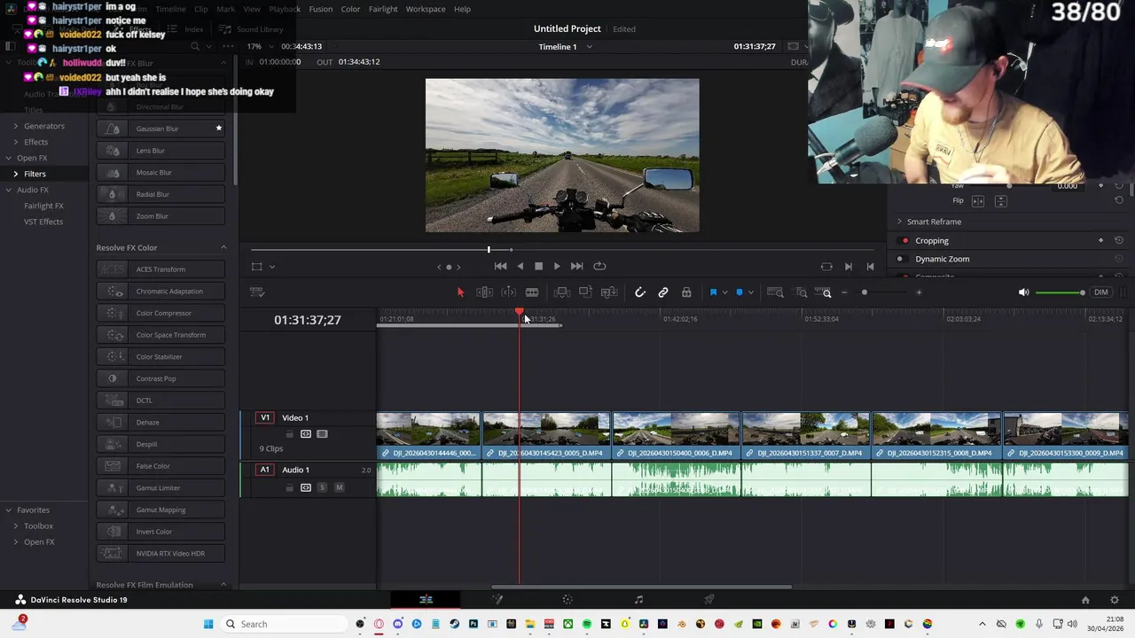Viewport: 1135px width, 638px height.
Task: Go to first frame of timeline
Action: [501, 266]
